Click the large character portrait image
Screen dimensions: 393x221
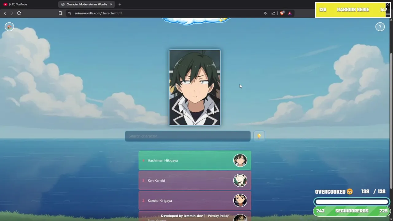(x=195, y=87)
